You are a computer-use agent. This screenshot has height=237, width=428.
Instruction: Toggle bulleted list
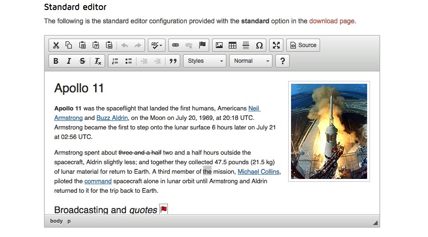128,61
